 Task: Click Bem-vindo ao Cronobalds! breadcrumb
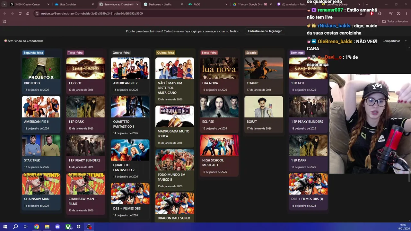click(23, 41)
